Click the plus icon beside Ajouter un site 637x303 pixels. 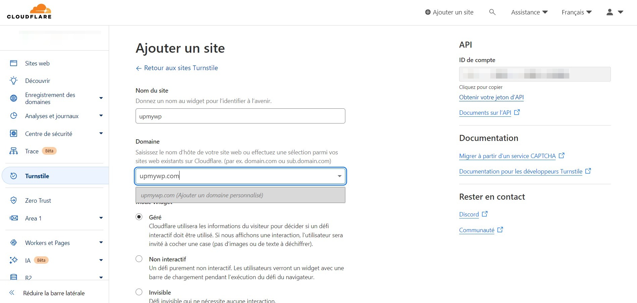pyautogui.click(x=428, y=12)
